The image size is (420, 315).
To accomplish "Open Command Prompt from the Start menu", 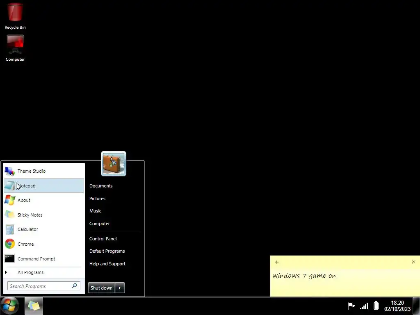I will tap(44, 259).
